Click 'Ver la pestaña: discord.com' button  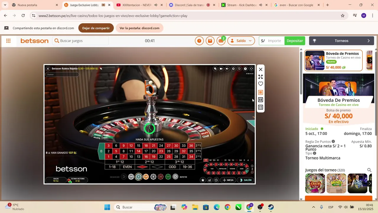(x=139, y=28)
